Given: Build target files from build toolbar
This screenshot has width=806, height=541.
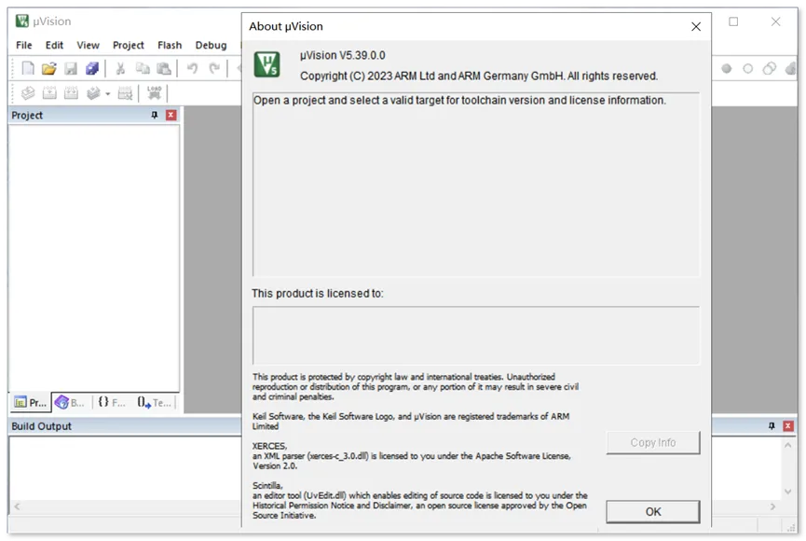Looking at the screenshot, I should [x=49, y=93].
